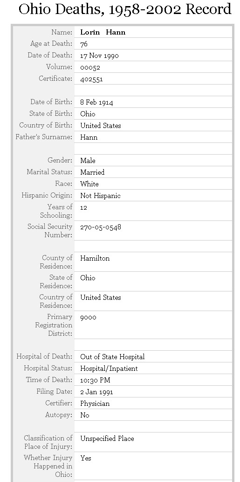Select certificate number 402551
This screenshot has height=482, width=240.
tap(91, 79)
